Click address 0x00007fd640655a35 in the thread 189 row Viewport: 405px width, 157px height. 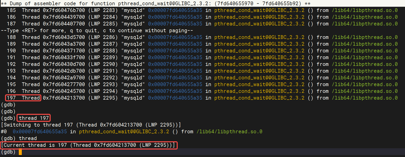tap(175, 44)
